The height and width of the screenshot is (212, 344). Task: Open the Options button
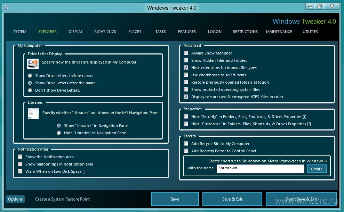(x=15, y=199)
